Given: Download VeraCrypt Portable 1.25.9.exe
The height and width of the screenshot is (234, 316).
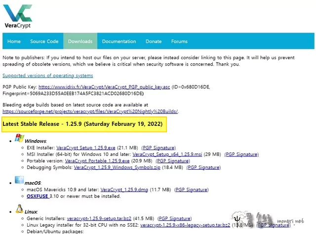Looking at the screenshot, I should tap(97, 161).
